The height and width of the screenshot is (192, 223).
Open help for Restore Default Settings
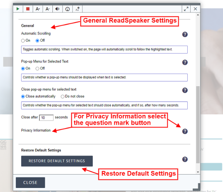(185, 159)
